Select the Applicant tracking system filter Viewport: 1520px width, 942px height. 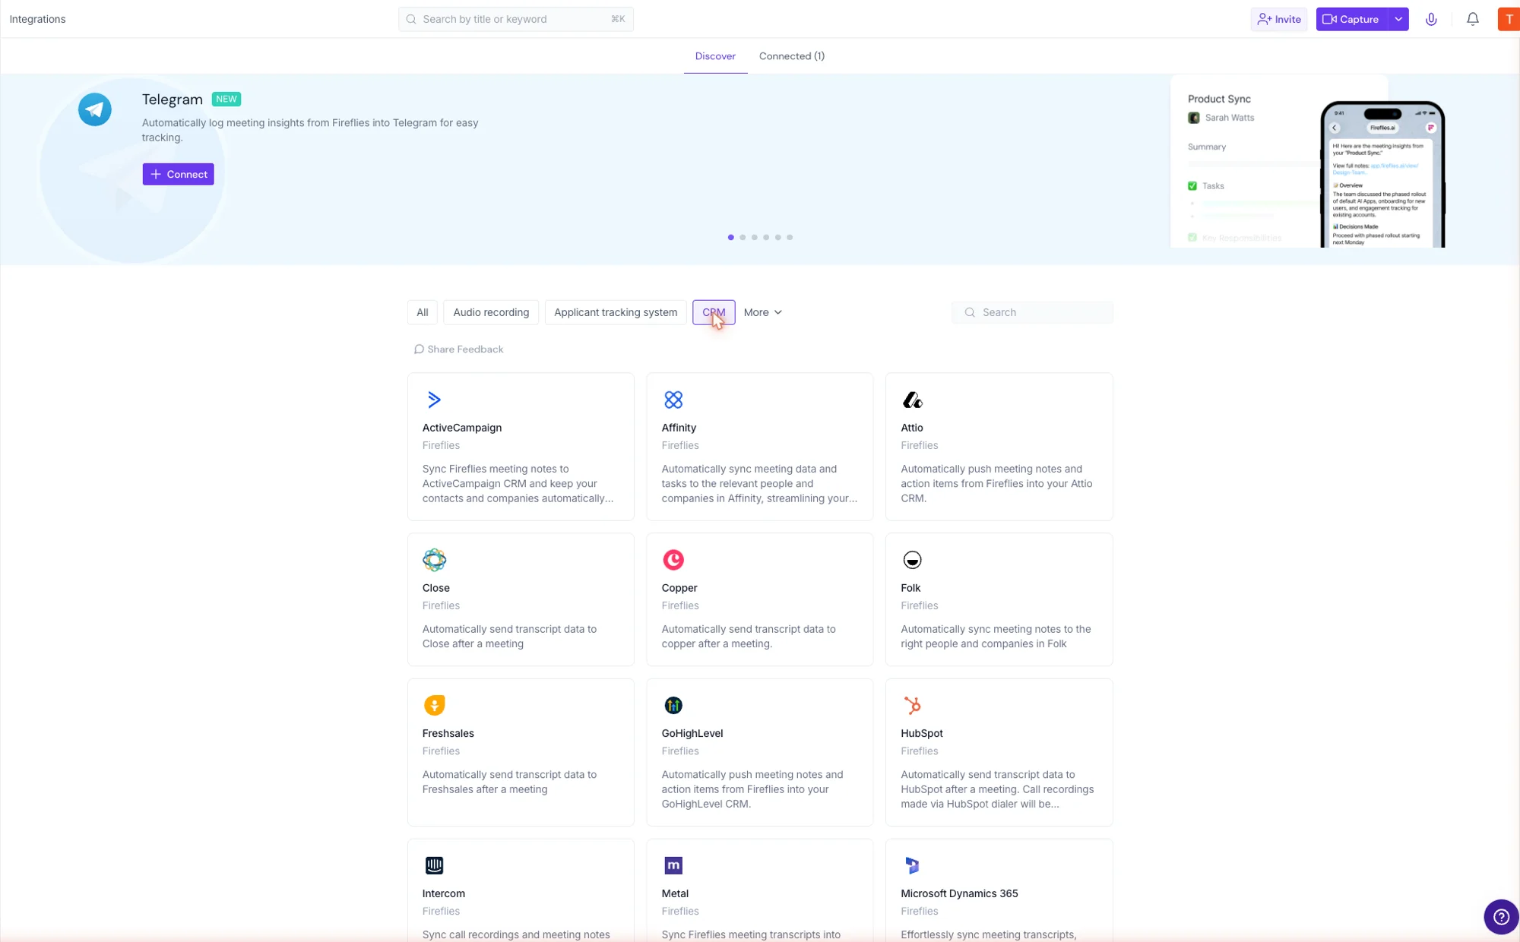(x=616, y=312)
